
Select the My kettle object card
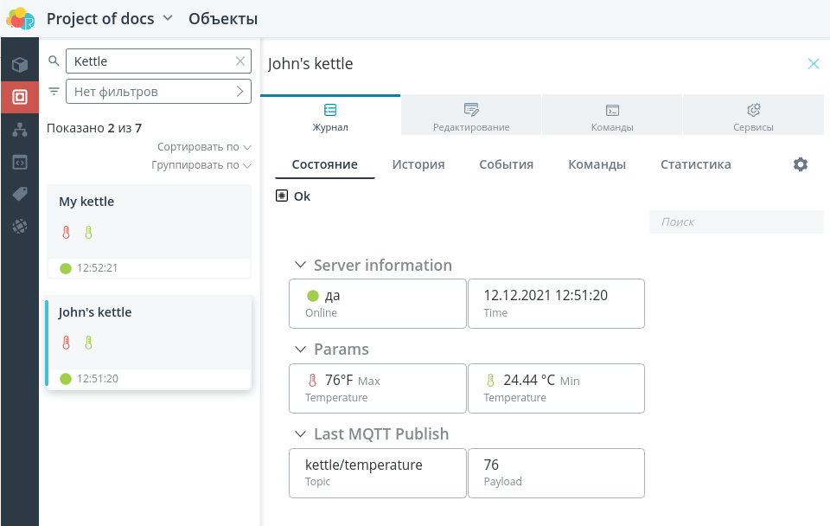[x=149, y=232]
